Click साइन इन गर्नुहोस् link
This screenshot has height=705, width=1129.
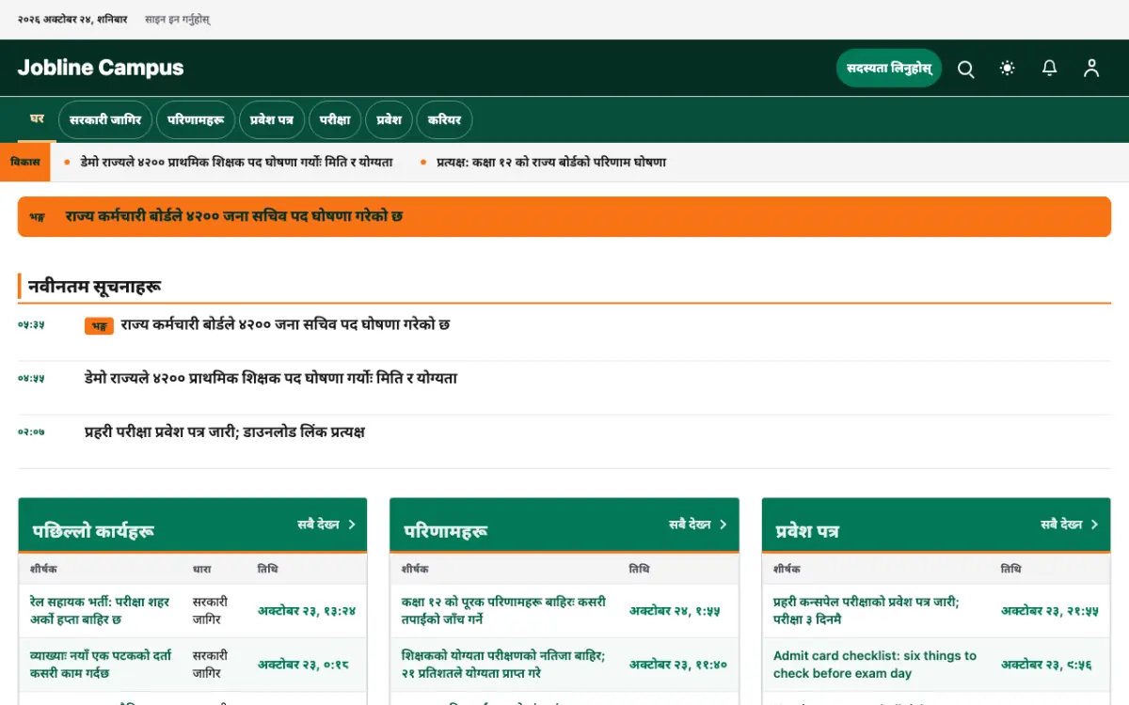point(178,19)
